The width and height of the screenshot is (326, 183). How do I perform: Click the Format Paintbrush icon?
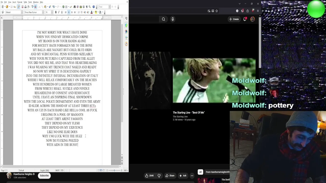pyautogui.click(x=50, y=7)
